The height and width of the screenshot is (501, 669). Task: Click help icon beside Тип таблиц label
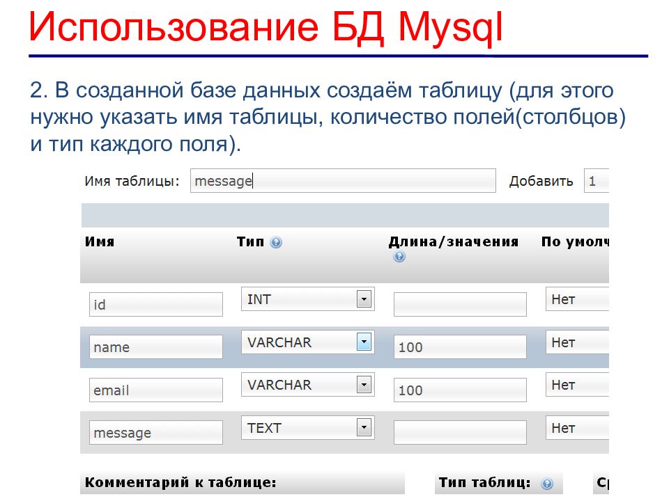(547, 484)
